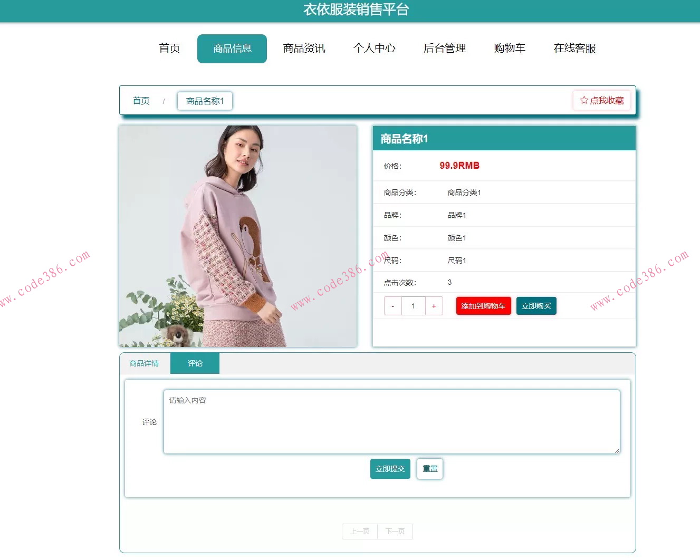Image resolution: width=700 pixels, height=560 pixels.
Task: Click the comment text input area
Action: [391, 421]
